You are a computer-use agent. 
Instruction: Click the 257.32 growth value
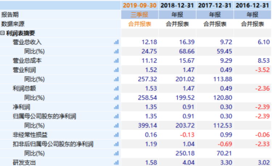point(148,79)
